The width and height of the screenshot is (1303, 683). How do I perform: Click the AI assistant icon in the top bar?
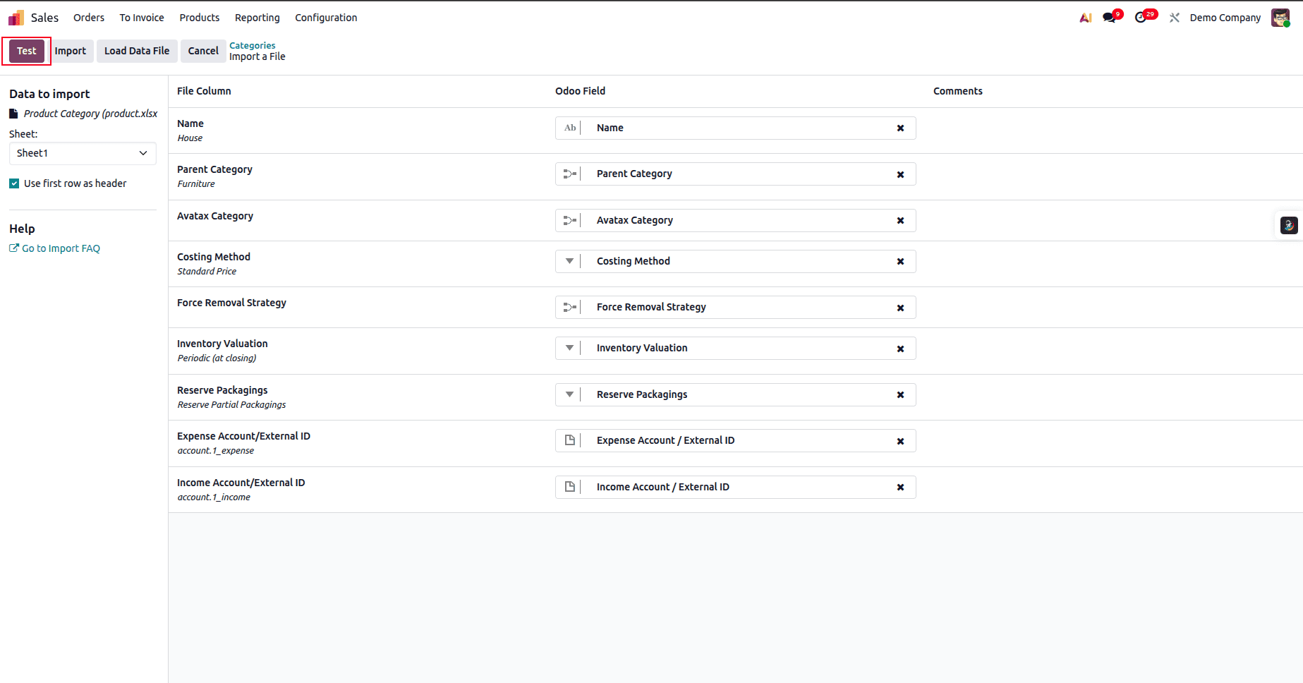(x=1084, y=17)
